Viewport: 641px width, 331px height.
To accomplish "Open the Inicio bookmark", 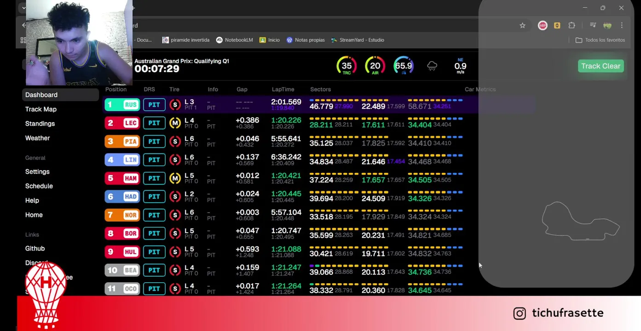I will click(270, 40).
